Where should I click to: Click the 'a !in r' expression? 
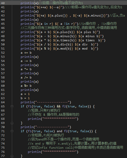point(67,24)
